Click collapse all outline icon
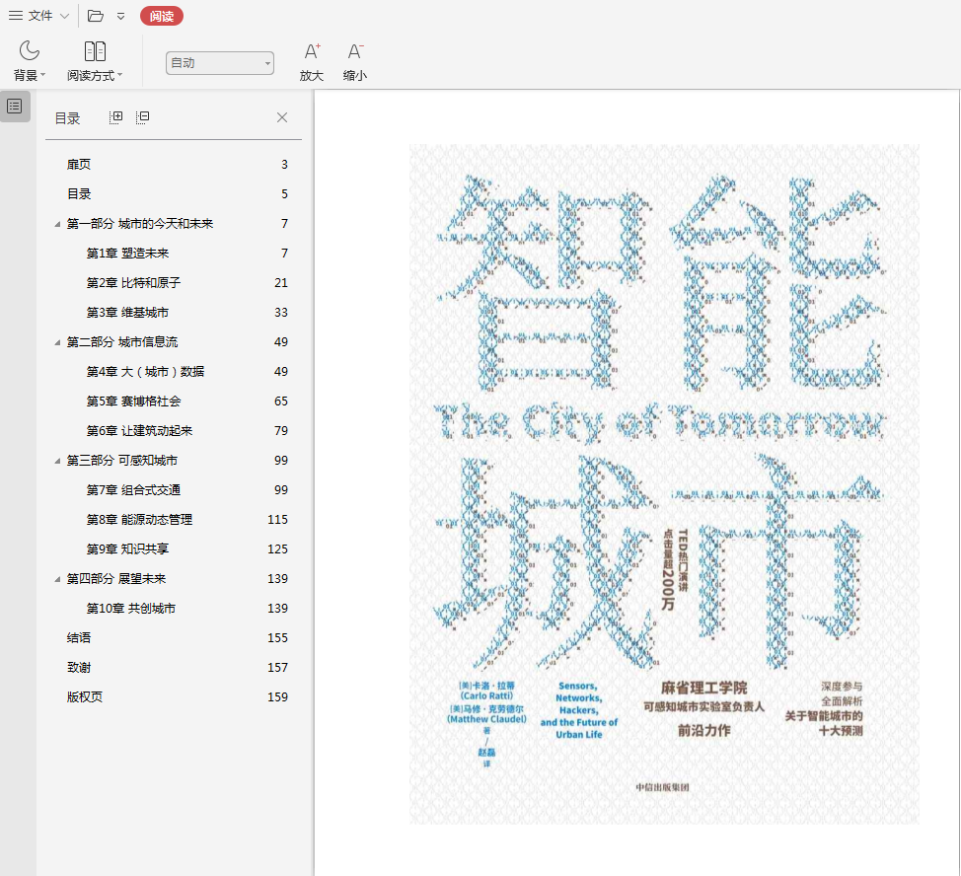 142,117
